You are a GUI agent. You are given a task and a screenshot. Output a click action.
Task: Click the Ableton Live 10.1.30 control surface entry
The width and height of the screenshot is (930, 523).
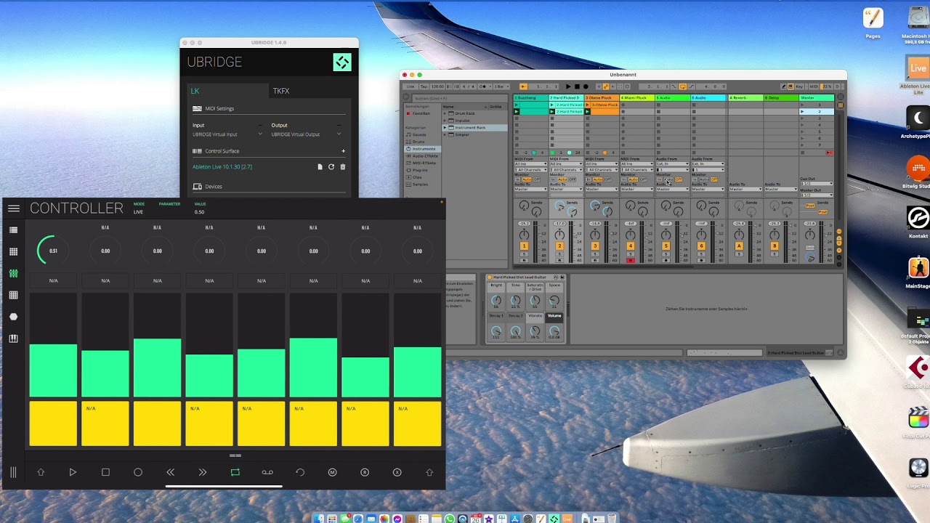(222, 167)
